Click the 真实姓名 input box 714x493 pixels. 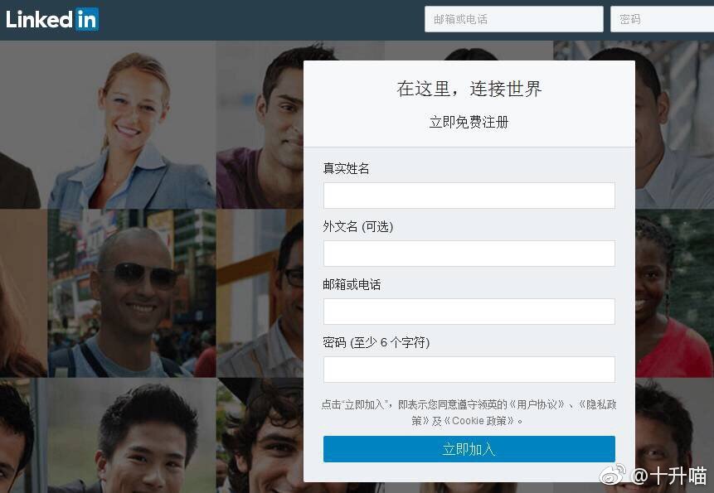pos(469,196)
